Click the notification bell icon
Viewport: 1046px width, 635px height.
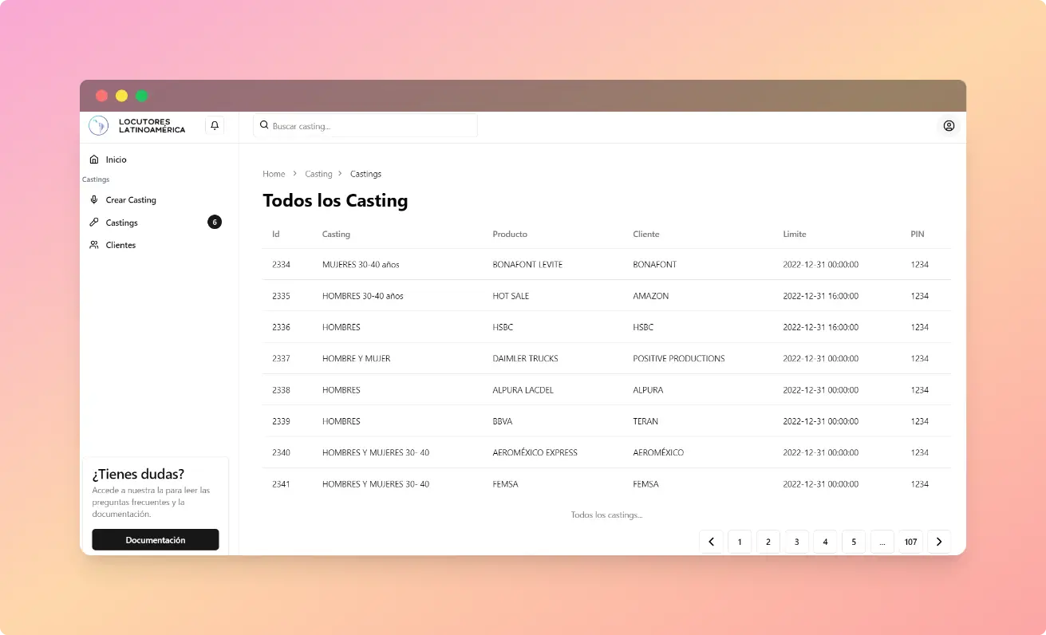(x=215, y=126)
